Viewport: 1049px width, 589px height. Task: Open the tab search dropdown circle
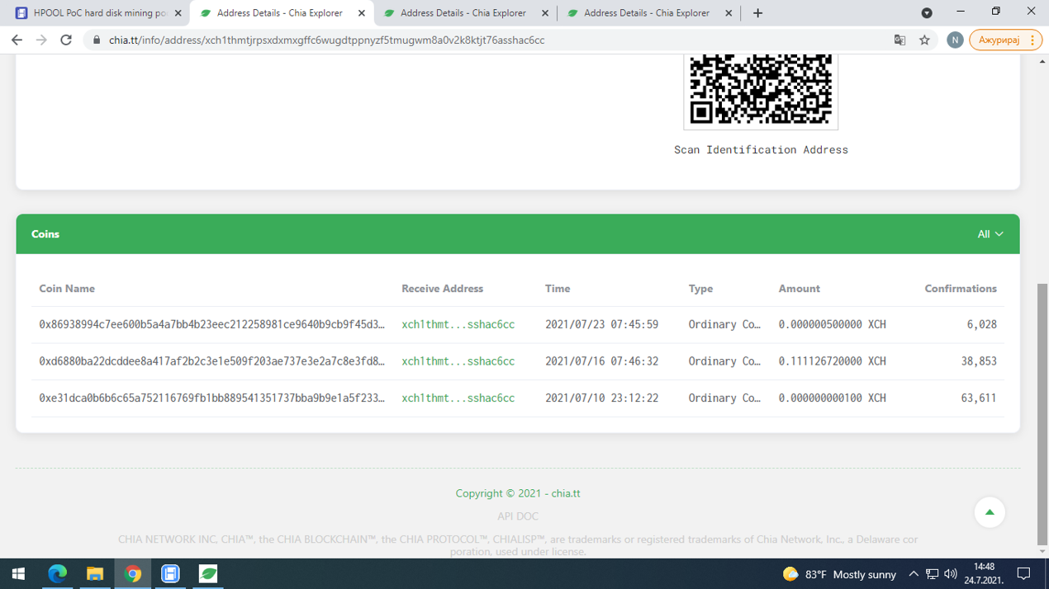(x=927, y=13)
